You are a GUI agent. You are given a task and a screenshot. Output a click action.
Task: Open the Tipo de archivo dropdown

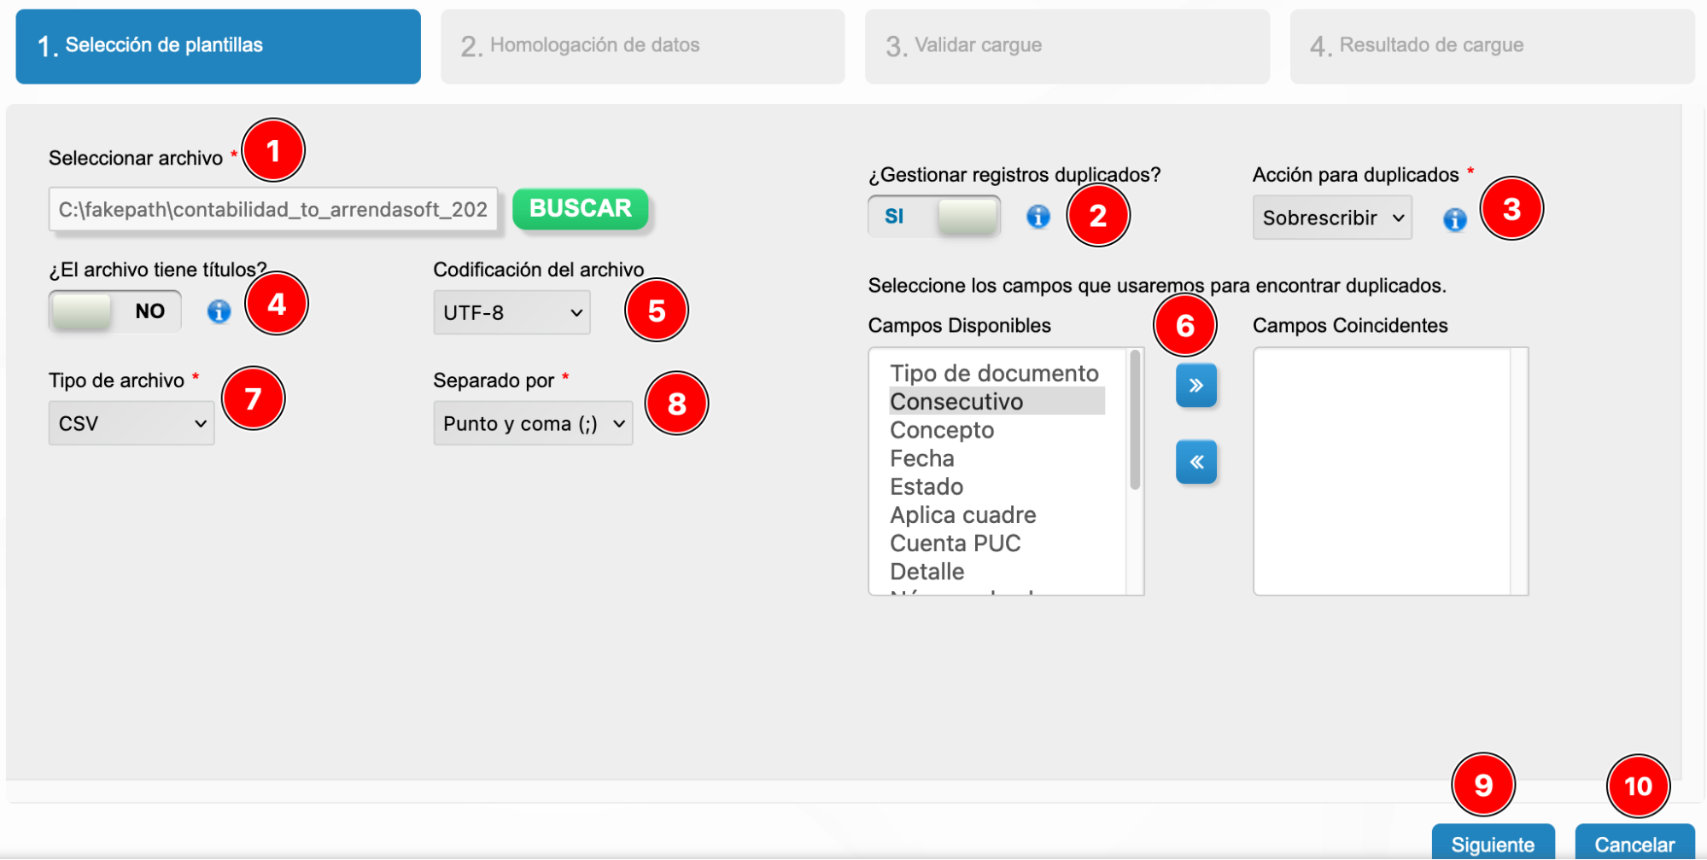click(130, 422)
